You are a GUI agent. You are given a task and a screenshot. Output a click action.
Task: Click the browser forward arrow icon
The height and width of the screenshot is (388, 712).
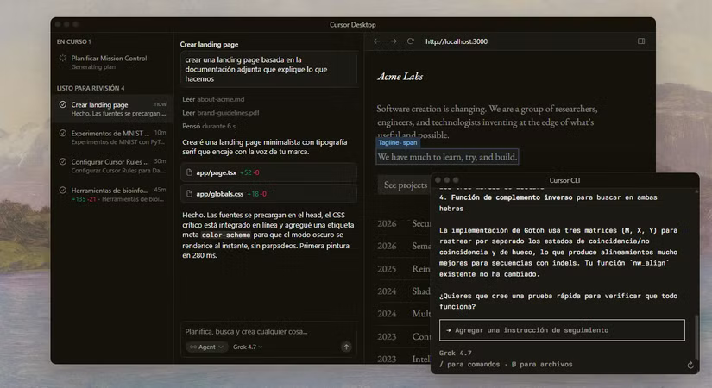click(394, 41)
